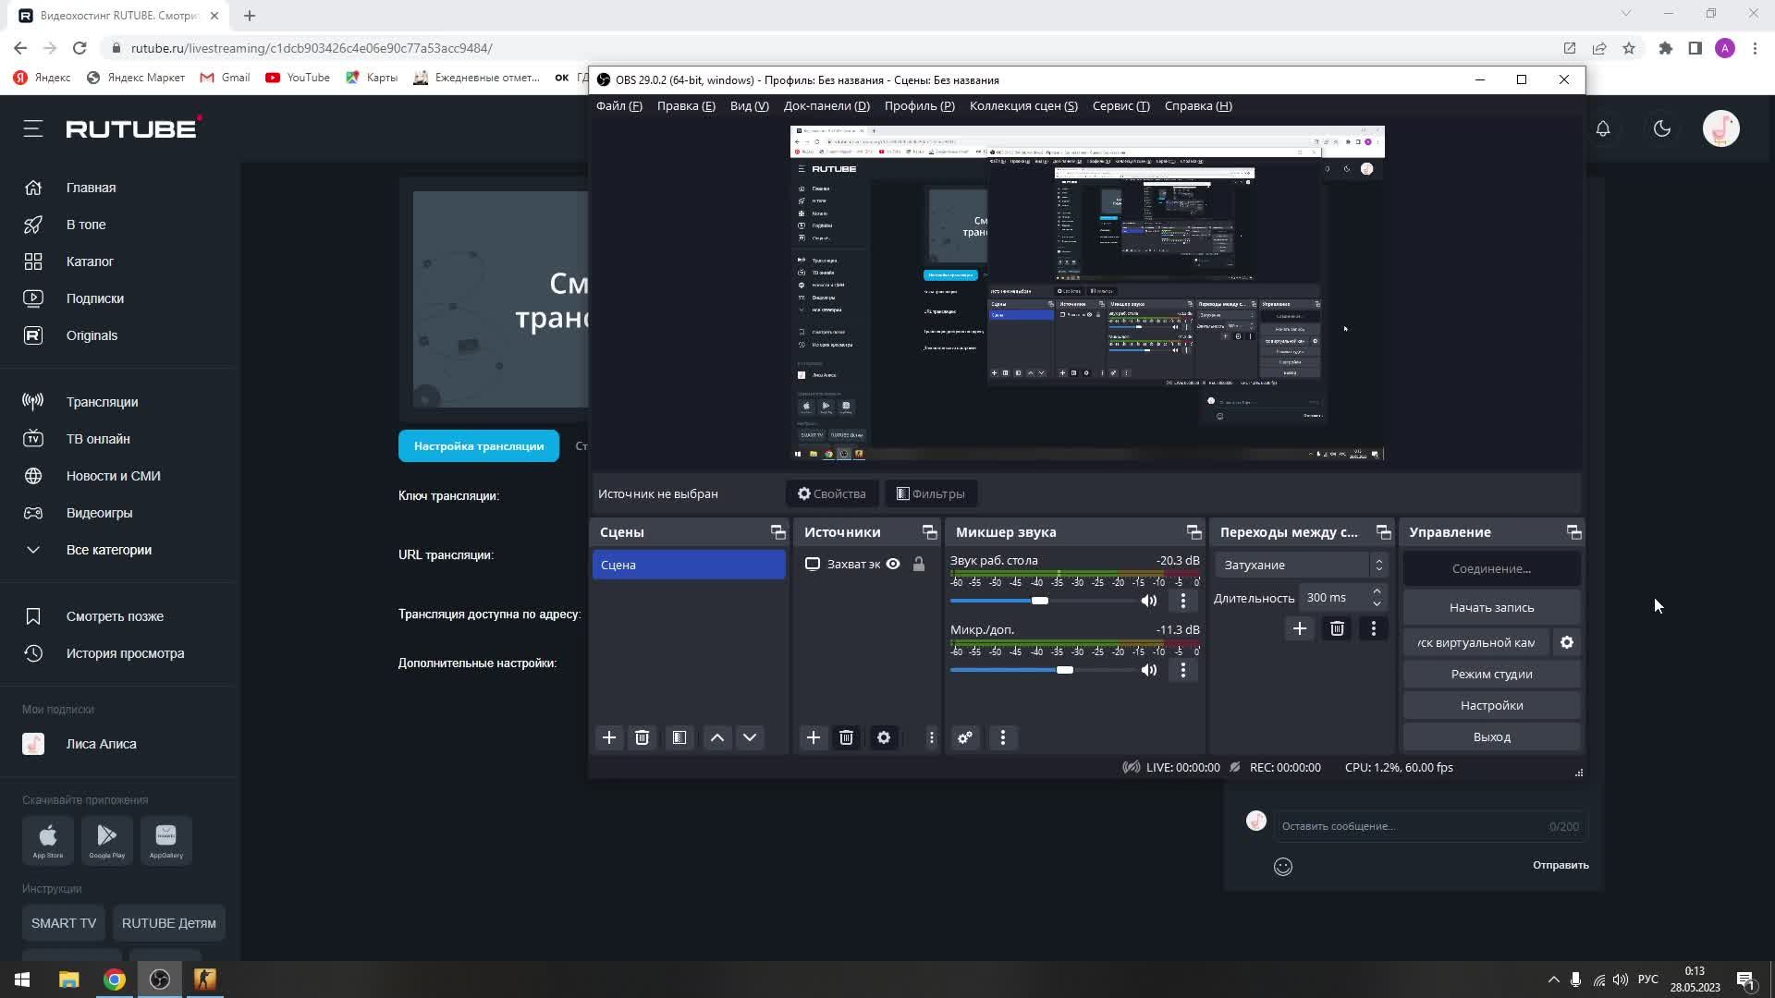The height and width of the screenshot is (998, 1775).
Task: Toggle lock on screen capture source
Action: [919, 565]
